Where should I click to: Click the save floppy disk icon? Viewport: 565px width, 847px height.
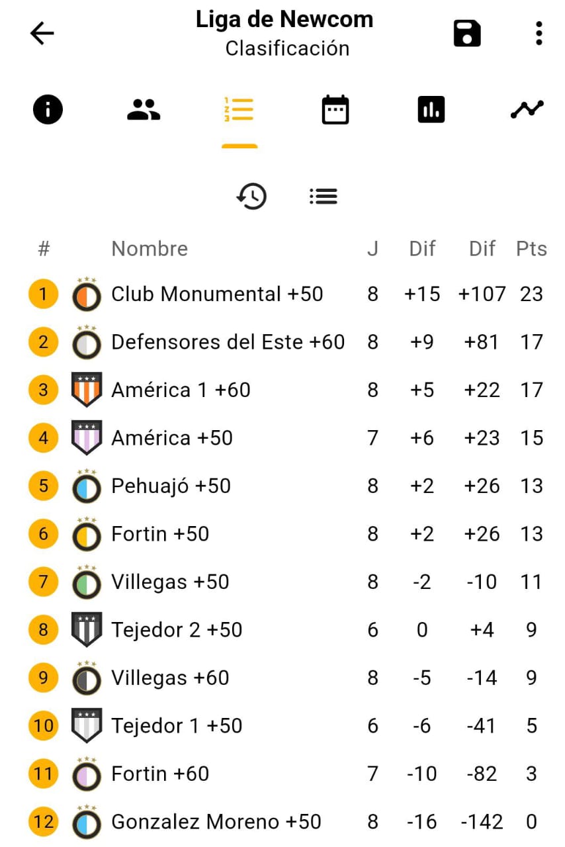click(x=467, y=33)
